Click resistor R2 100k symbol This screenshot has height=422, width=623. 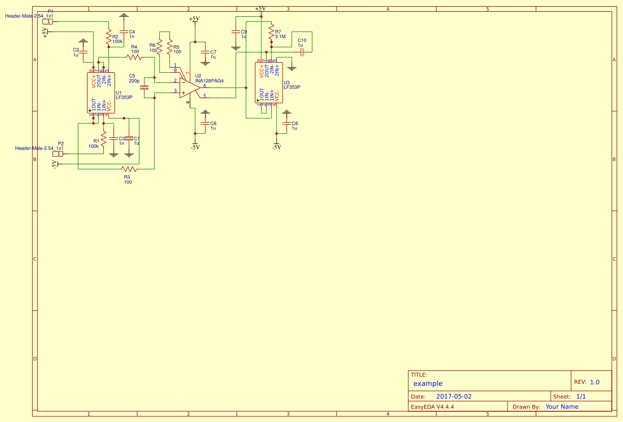click(108, 38)
